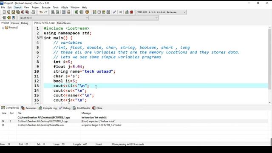Image resolution: width=272 pixels, height=153 pixels.
Task: Select the LECTUTRE_1.cpp editor tab
Action: (x=44, y=23)
